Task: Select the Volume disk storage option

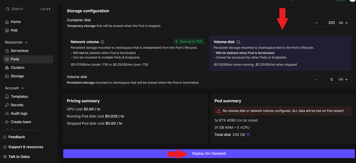Action: click(280, 53)
